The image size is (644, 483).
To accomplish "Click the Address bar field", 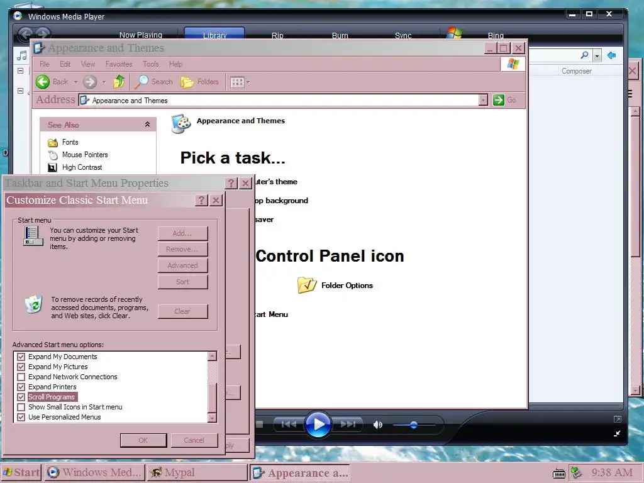I will 279,100.
